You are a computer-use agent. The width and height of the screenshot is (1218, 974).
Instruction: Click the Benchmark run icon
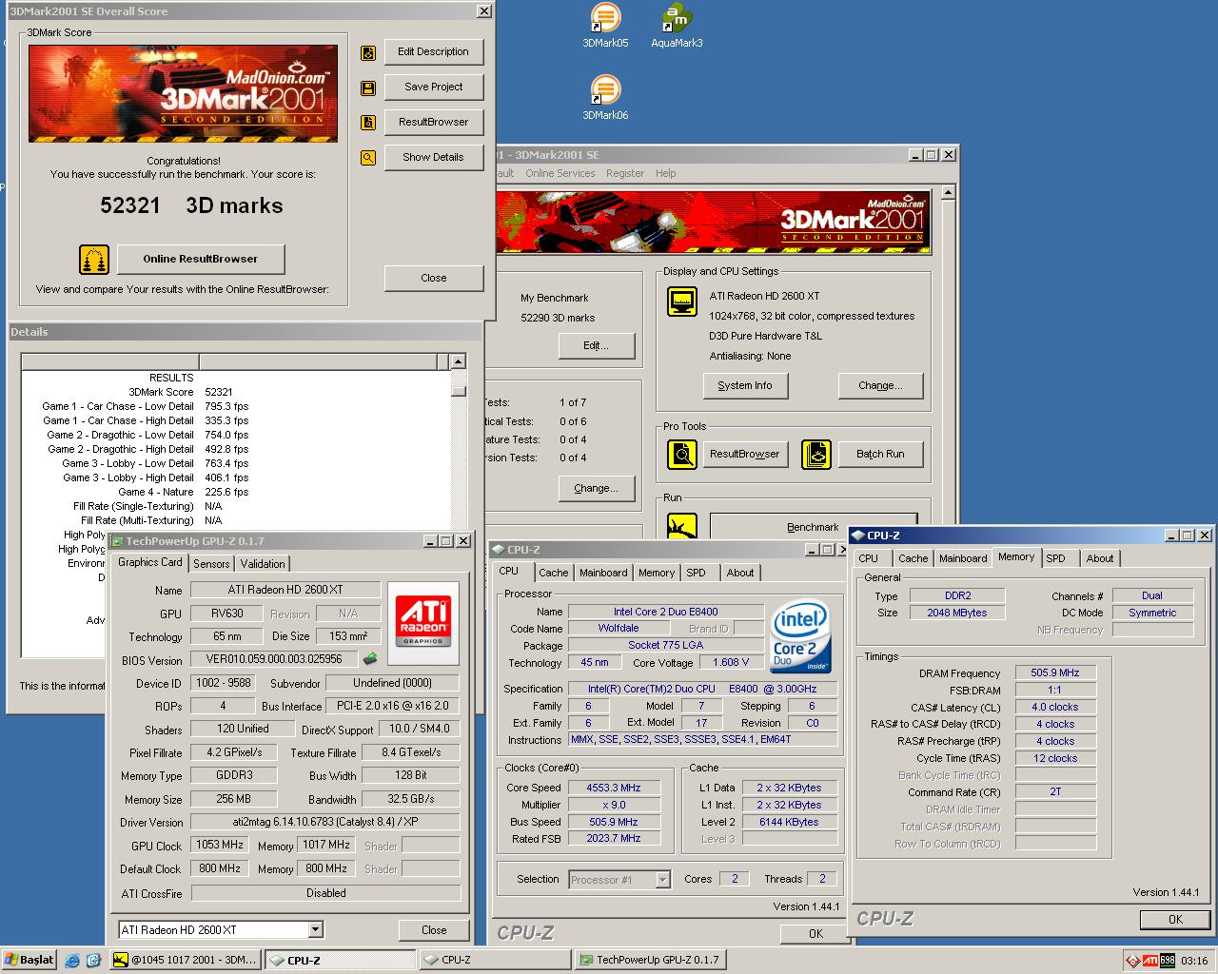(x=682, y=525)
